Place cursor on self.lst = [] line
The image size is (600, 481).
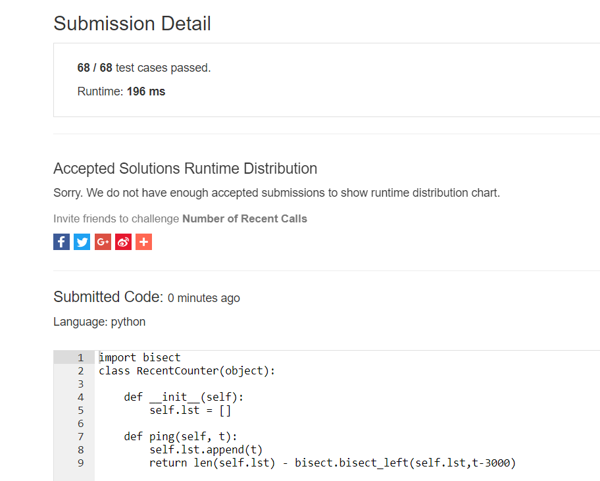[x=190, y=411]
